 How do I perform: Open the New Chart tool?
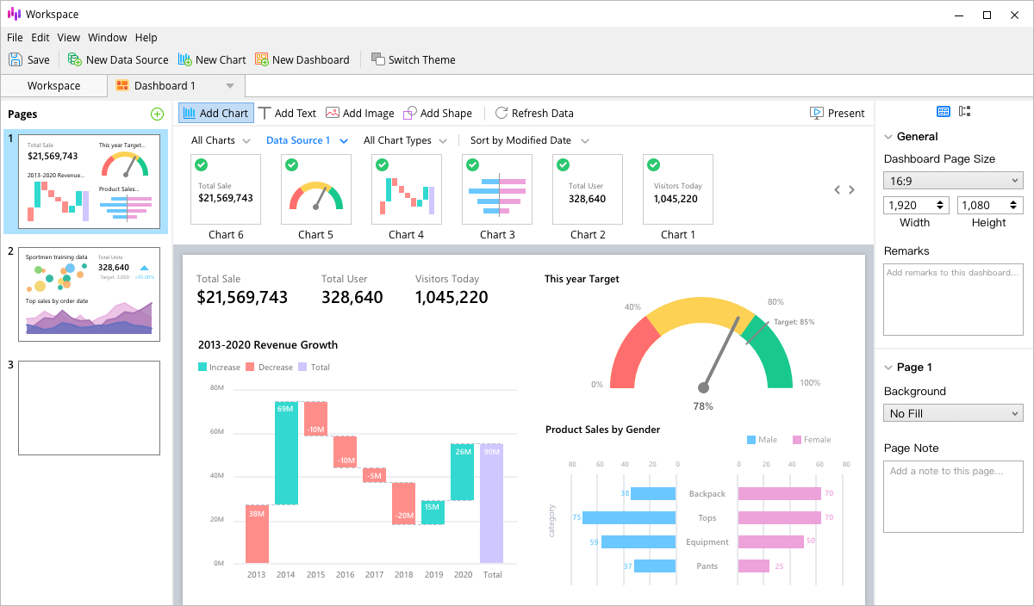(x=211, y=59)
